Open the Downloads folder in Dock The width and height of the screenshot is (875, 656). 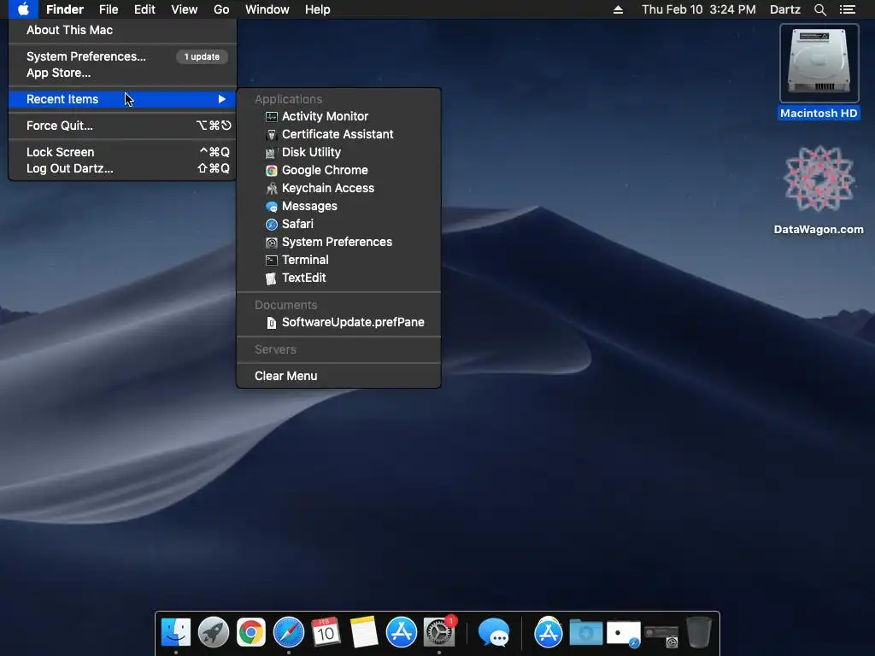(x=585, y=633)
